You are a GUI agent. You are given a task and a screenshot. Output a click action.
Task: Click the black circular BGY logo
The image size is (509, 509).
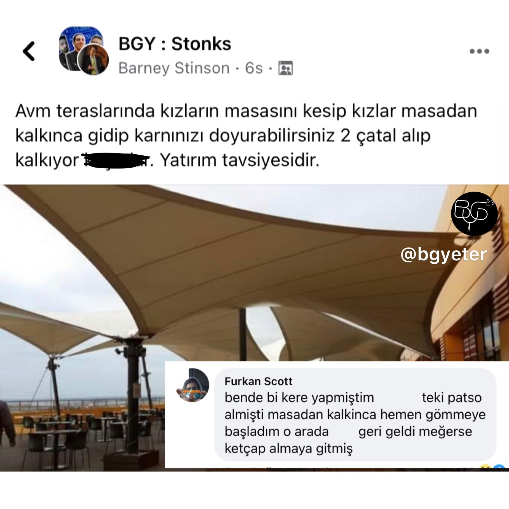pos(474,214)
